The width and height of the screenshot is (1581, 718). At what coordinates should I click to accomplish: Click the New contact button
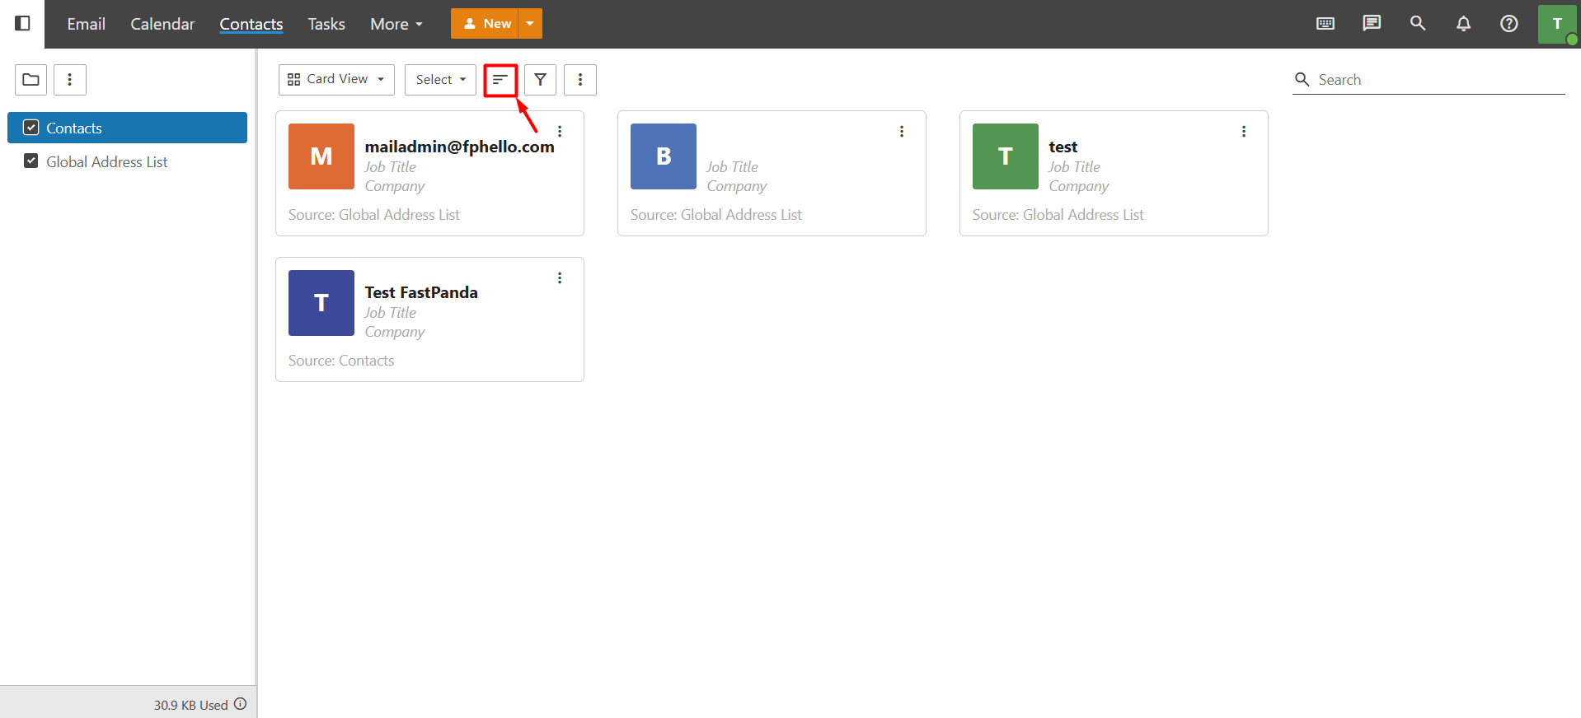(x=486, y=24)
